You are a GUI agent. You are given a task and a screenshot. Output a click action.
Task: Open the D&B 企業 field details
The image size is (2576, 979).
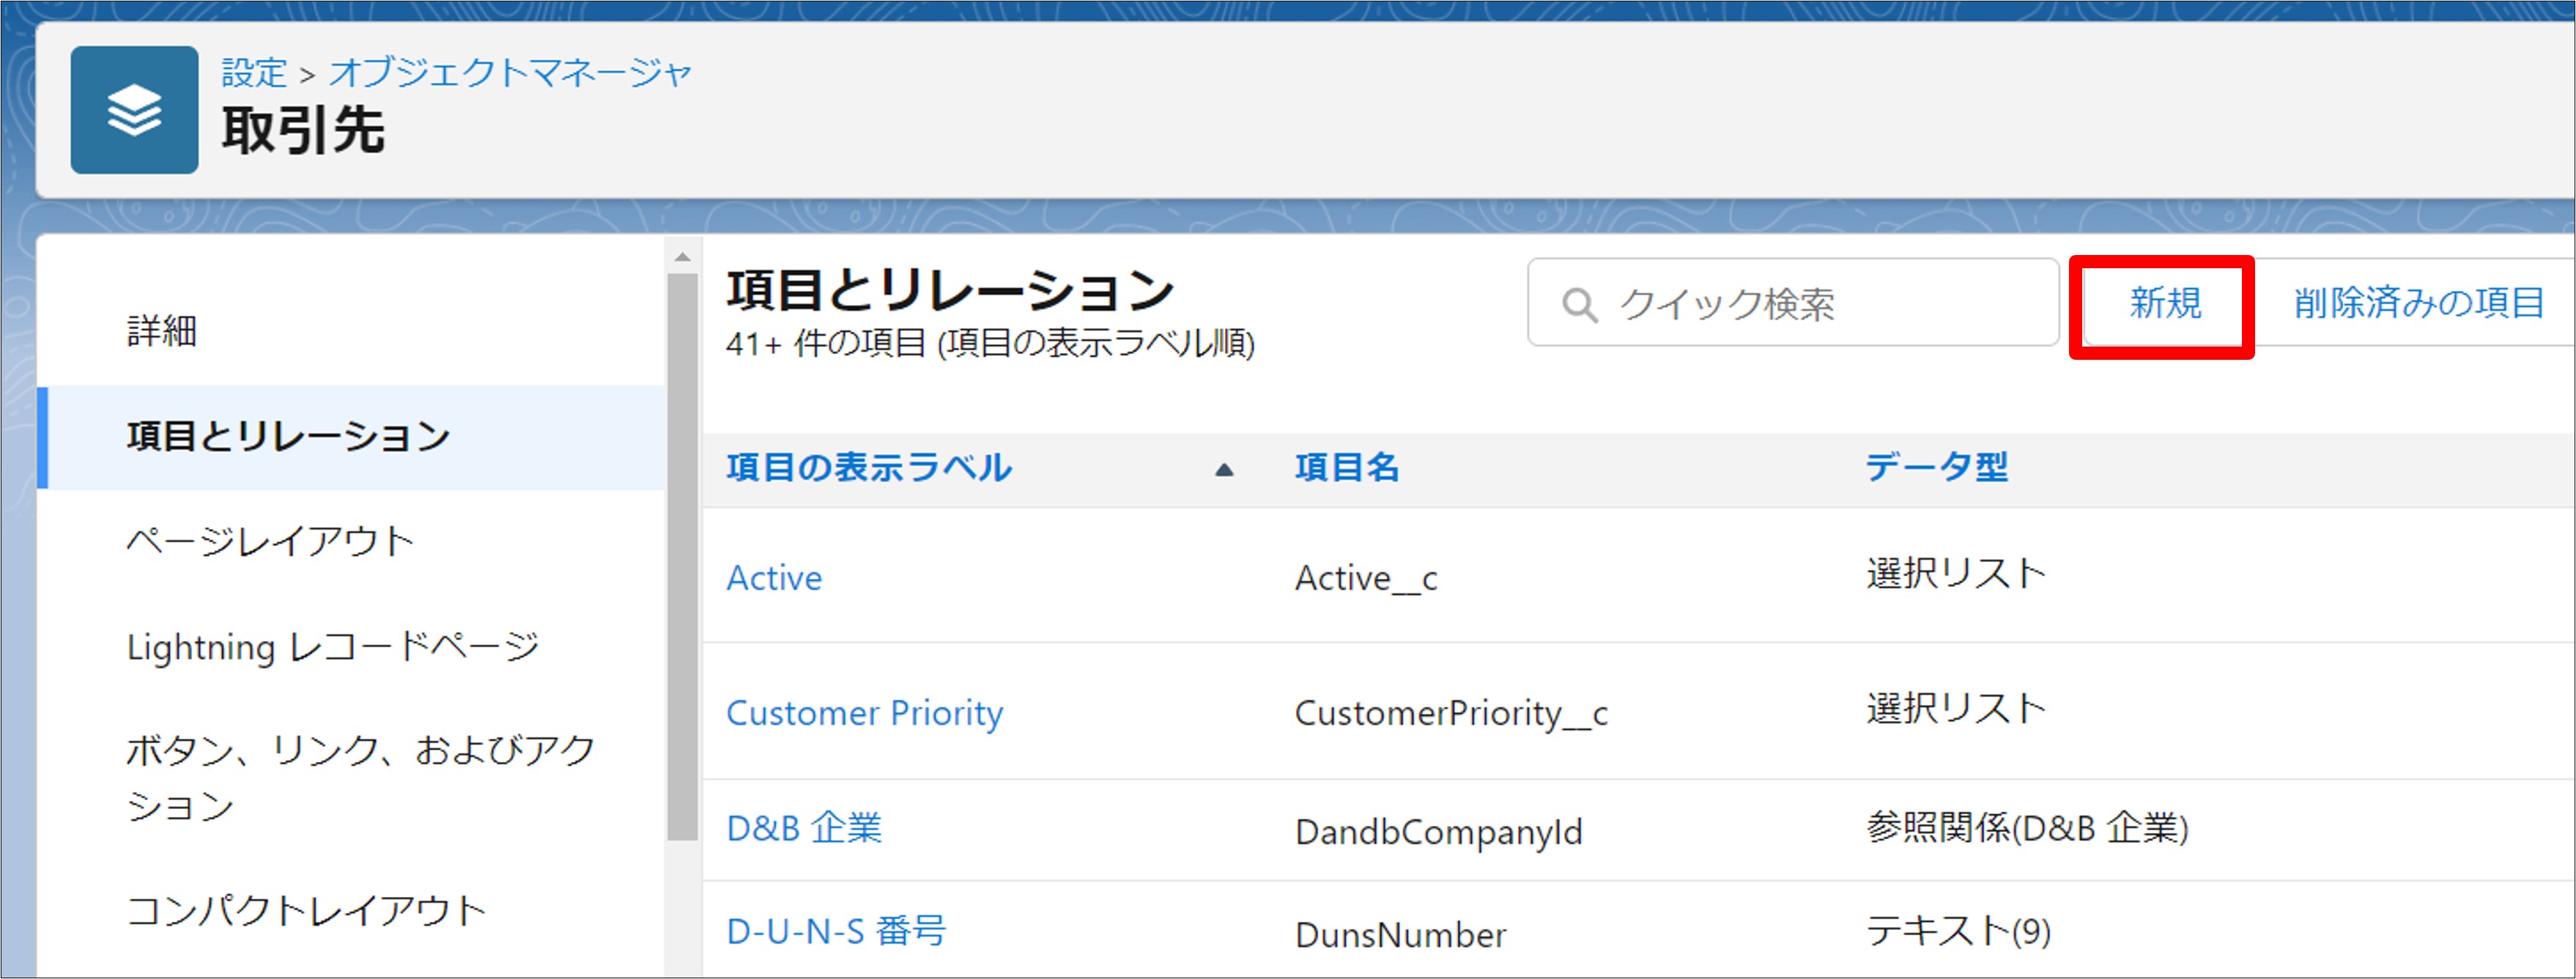805,828
